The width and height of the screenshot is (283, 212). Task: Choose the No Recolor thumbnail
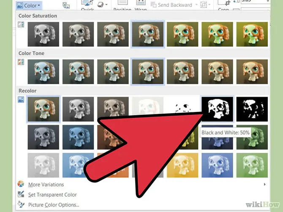coord(44,109)
